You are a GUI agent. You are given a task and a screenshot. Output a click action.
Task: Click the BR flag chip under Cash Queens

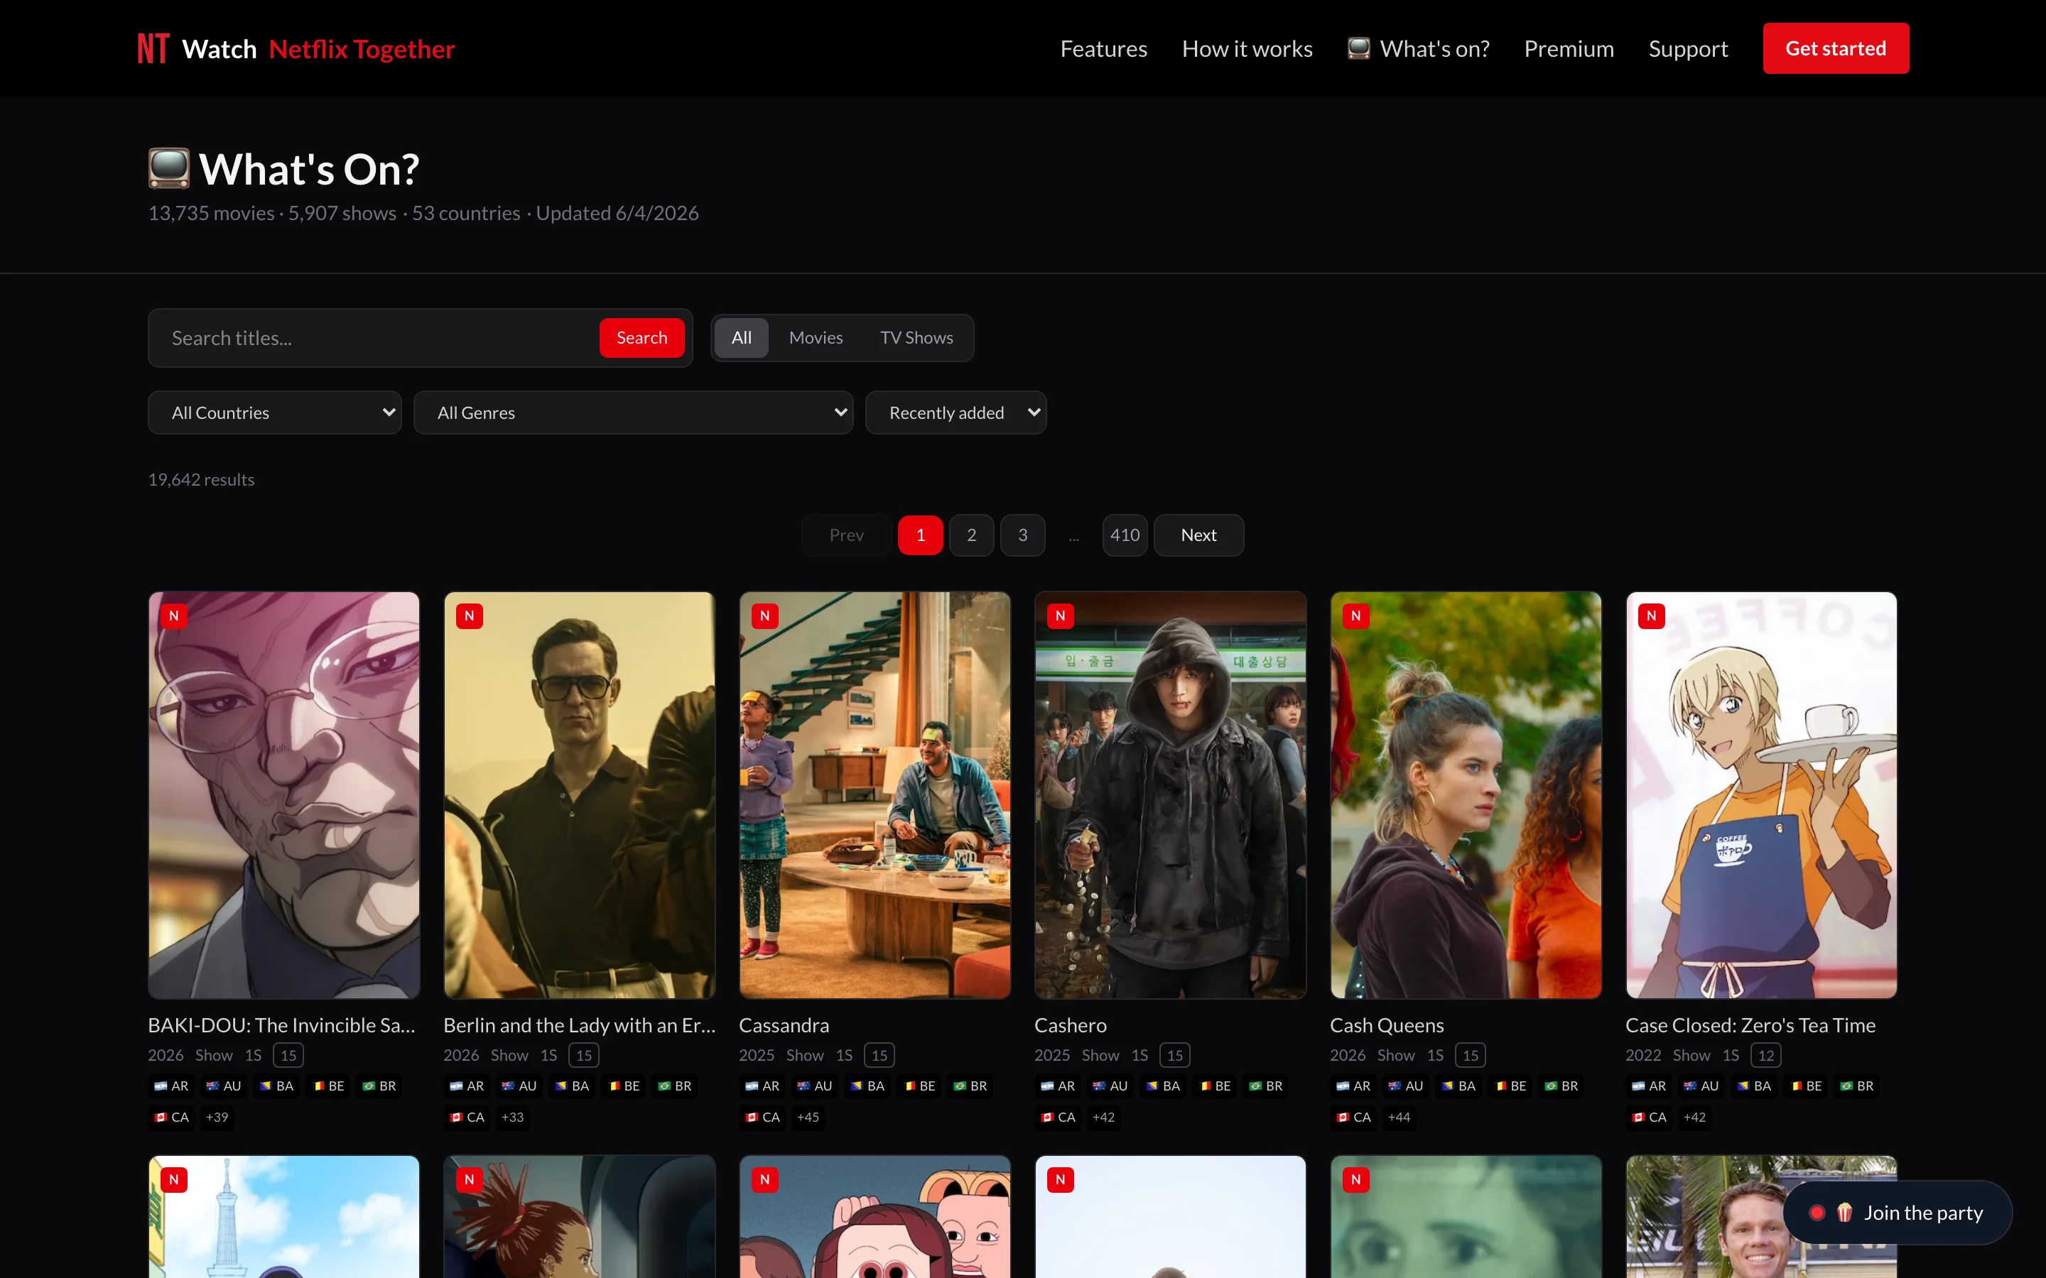[x=1561, y=1086]
